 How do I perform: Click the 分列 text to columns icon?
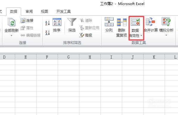109,22
